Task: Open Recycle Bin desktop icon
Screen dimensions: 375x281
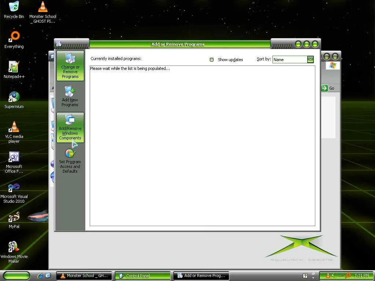Action: [14, 10]
